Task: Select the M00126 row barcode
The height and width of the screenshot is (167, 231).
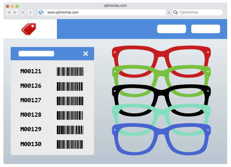Action: click(x=70, y=86)
